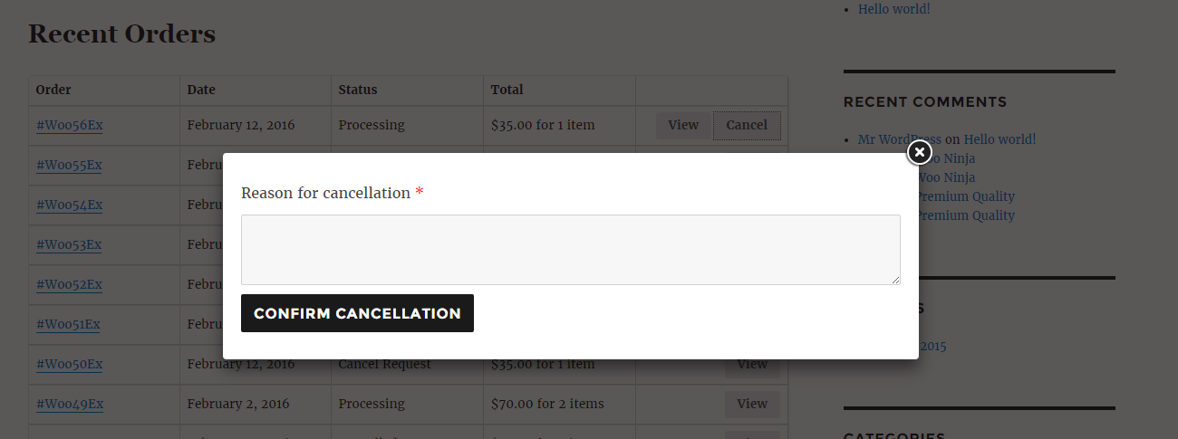View the Cancel Request order #W0050Ex
This screenshot has height=439, width=1178.
[752, 365]
